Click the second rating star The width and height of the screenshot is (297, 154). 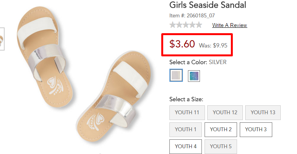(x=179, y=25)
